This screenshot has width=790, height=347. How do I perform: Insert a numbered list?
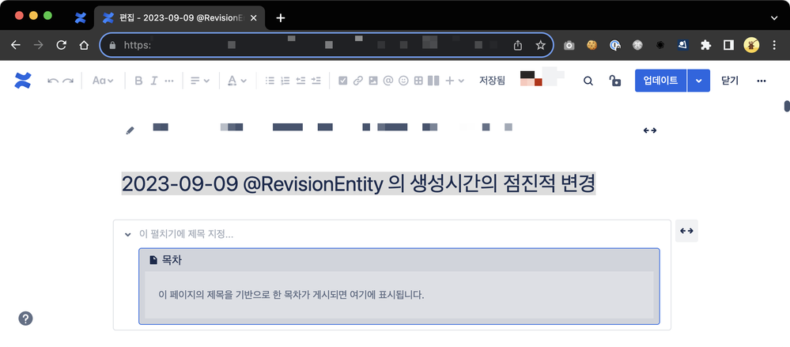285,81
